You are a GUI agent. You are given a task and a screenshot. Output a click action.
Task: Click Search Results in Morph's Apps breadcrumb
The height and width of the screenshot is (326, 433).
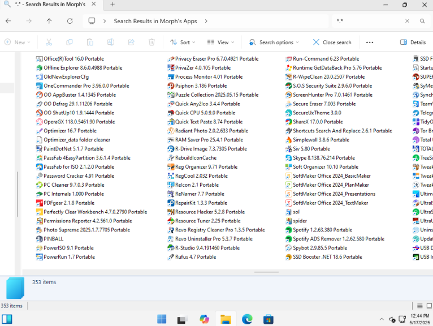click(x=155, y=21)
